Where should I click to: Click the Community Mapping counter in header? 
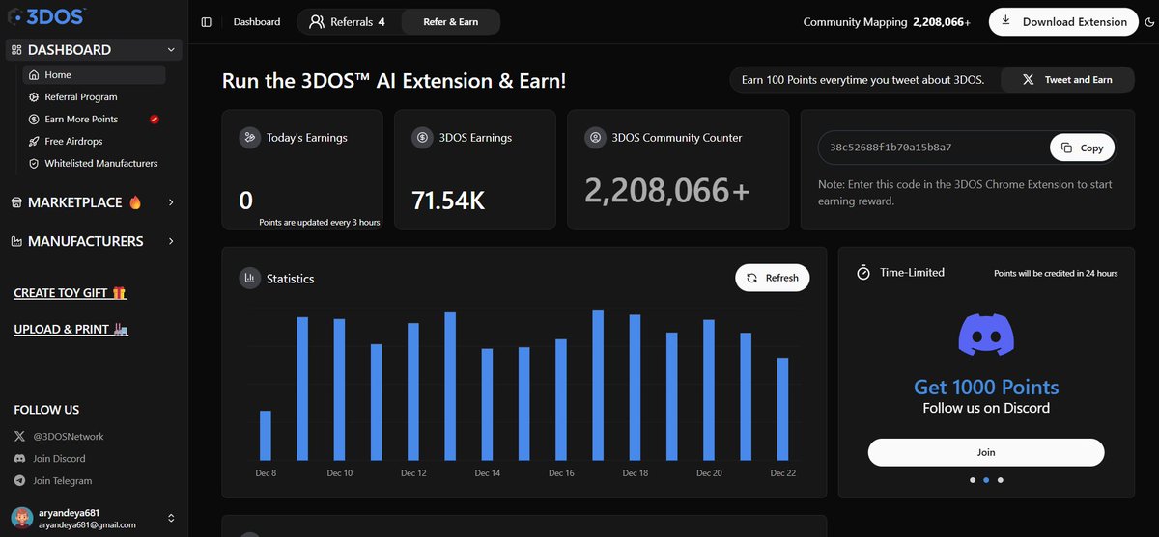887,22
